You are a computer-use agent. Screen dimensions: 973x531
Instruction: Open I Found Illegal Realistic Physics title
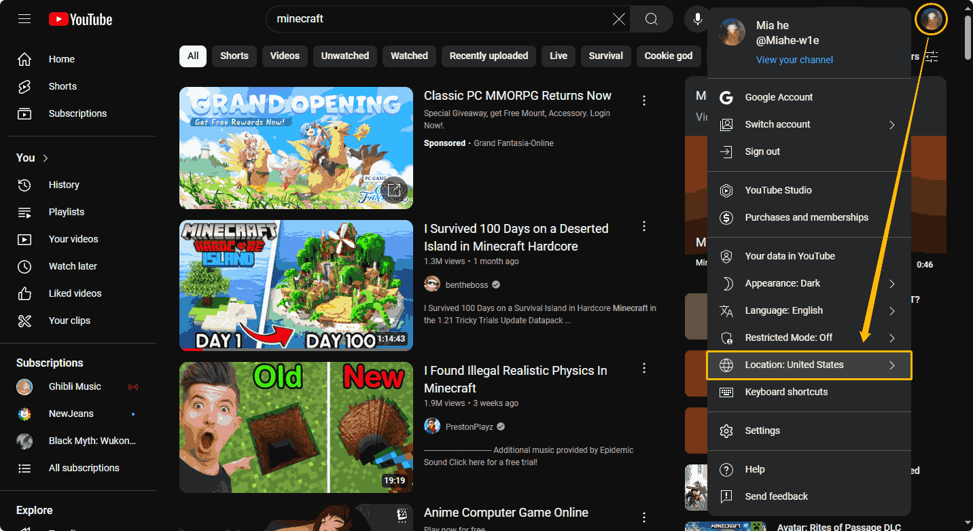[x=516, y=380]
